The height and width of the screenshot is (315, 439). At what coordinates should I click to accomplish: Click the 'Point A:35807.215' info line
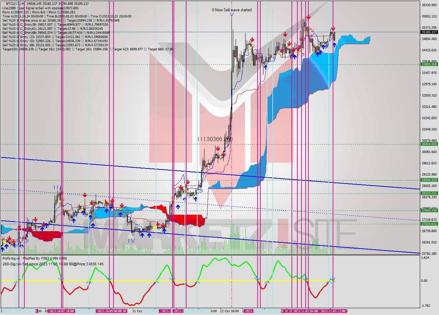(x=38, y=12)
